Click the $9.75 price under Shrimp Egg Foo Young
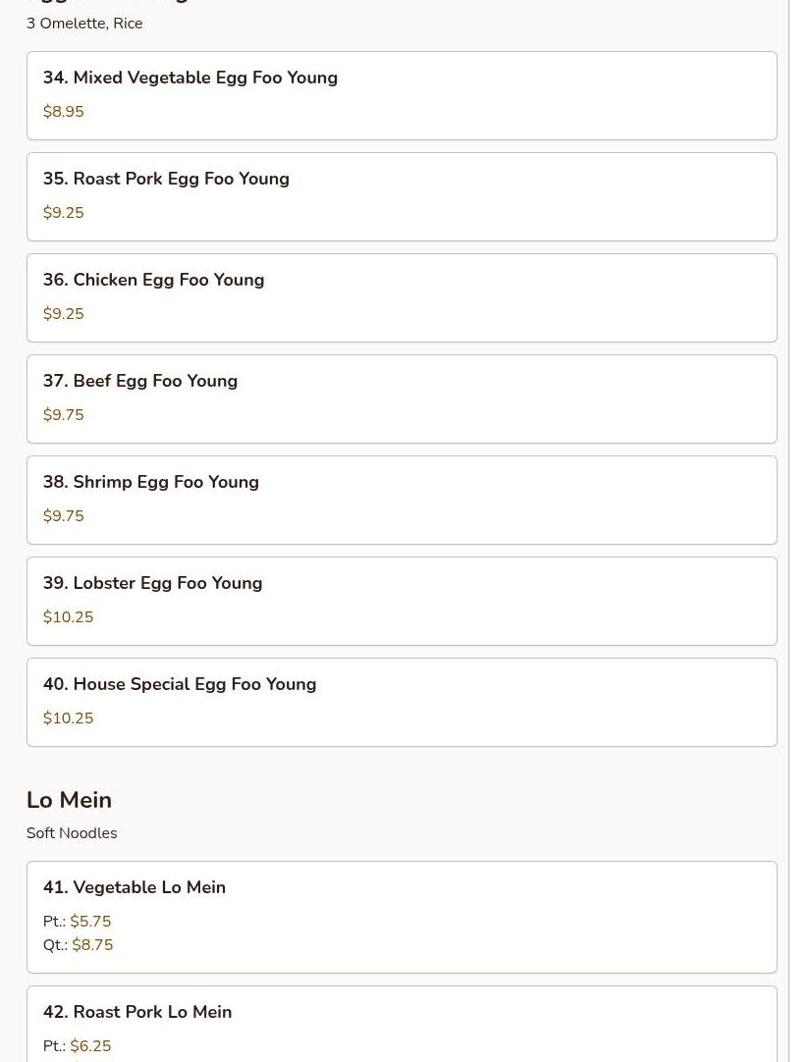The image size is (809, 1062). [x=64, y=516]
